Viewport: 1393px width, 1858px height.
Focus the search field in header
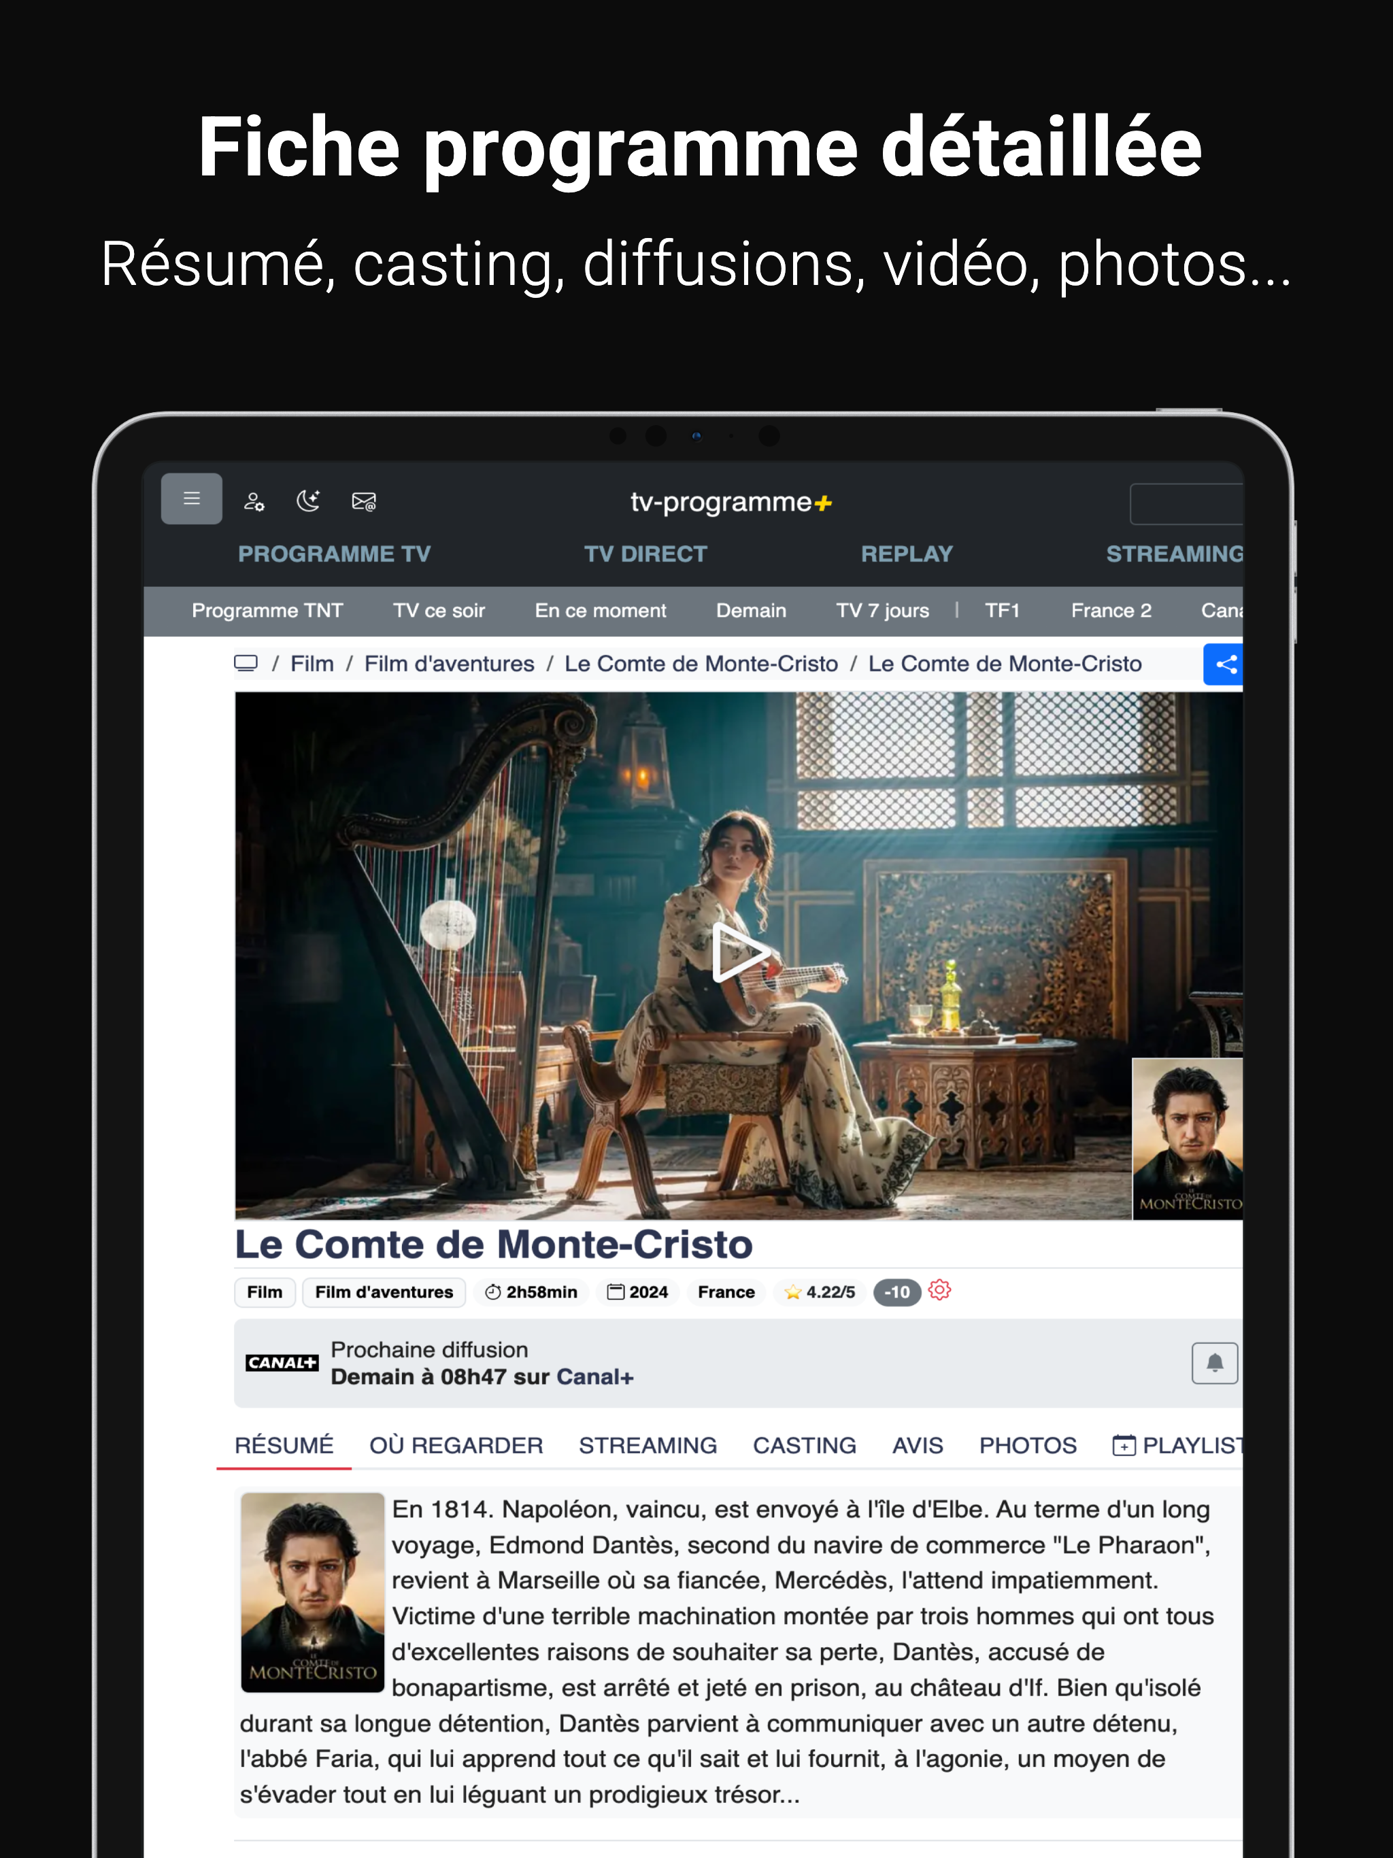click(x=1186, y=504)
